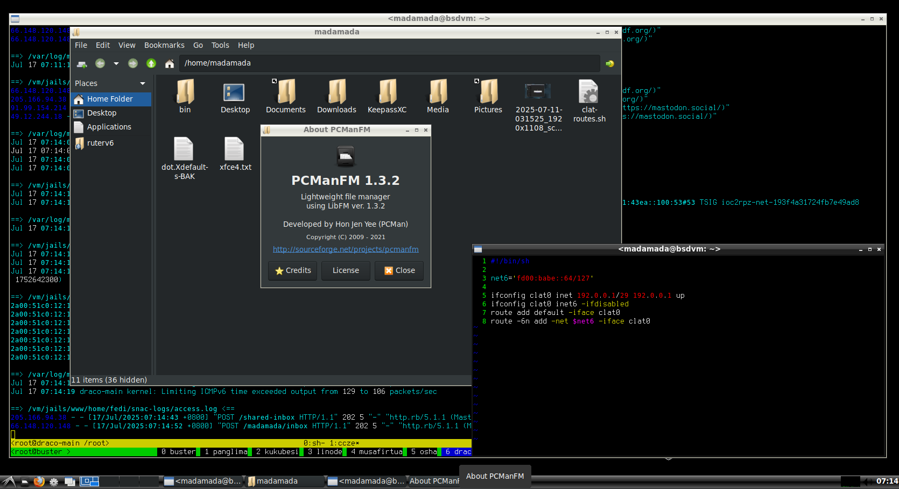Open the history dropdown arrow in toolbar
Viewport: 899px width, 489px height.
coord(116,64)
